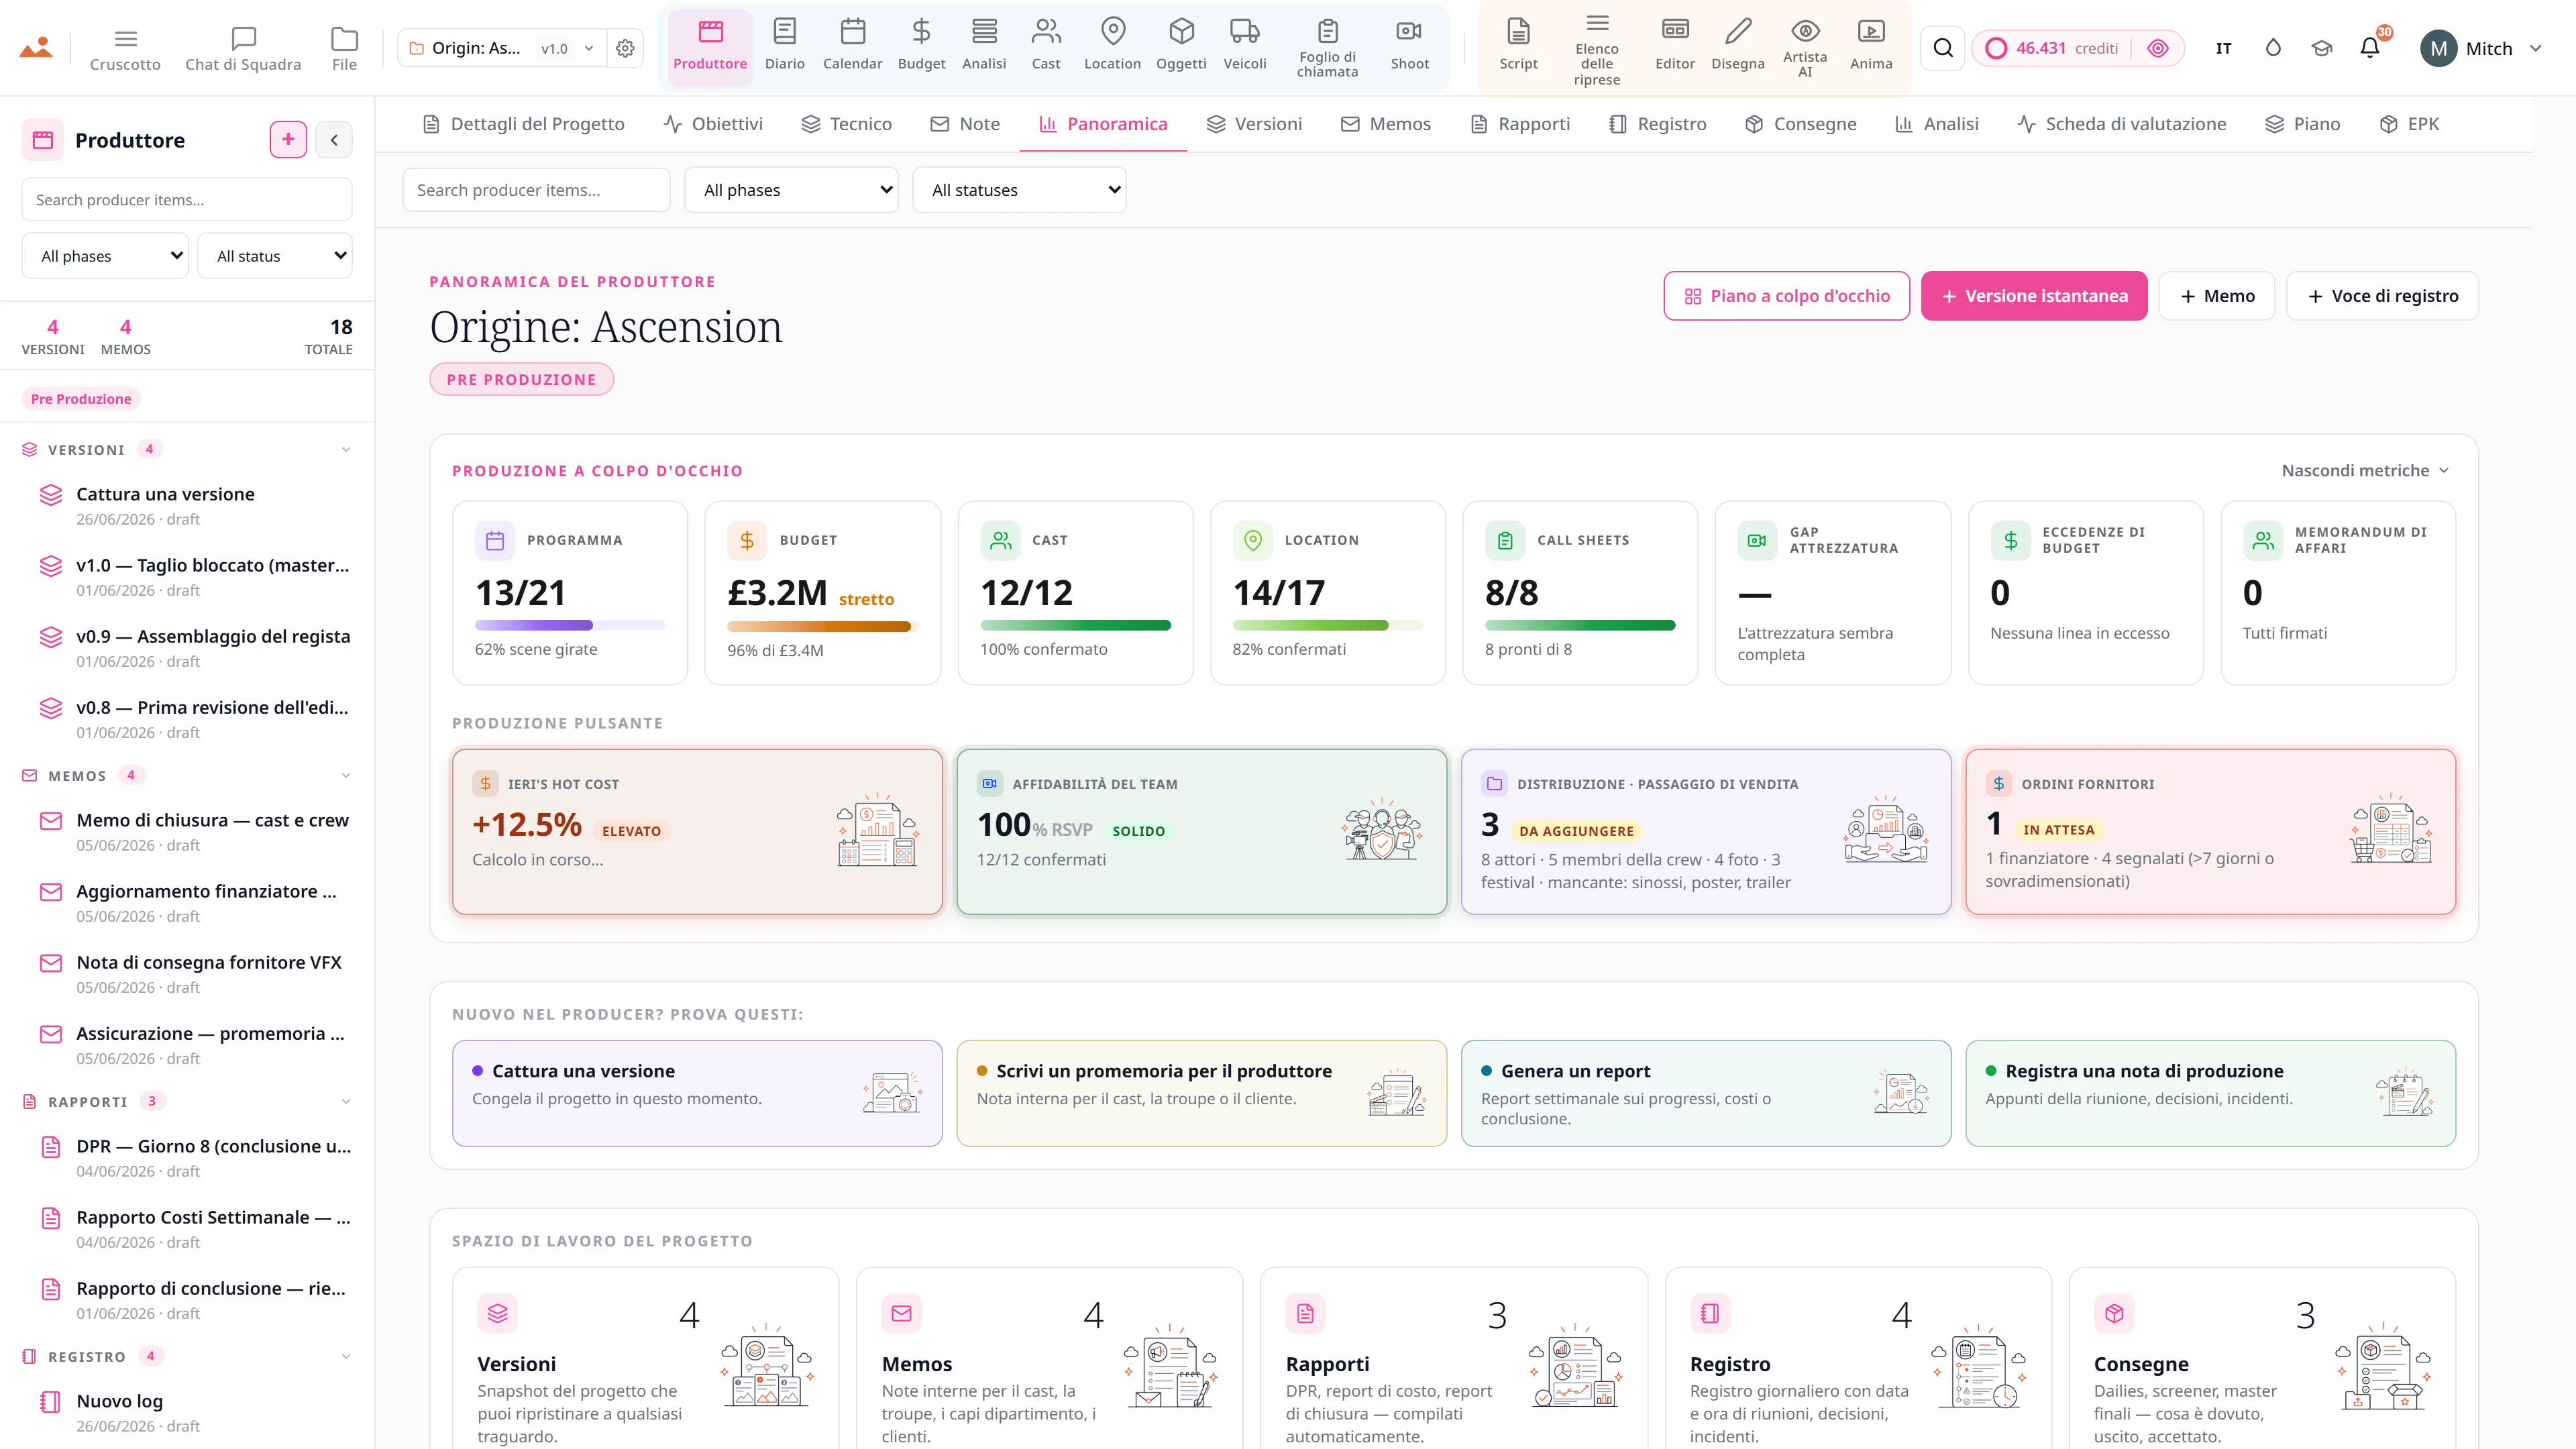Switch language with IT toggle
The height and width of the screenshot is (1449, 2576).
click(2223, 48)
